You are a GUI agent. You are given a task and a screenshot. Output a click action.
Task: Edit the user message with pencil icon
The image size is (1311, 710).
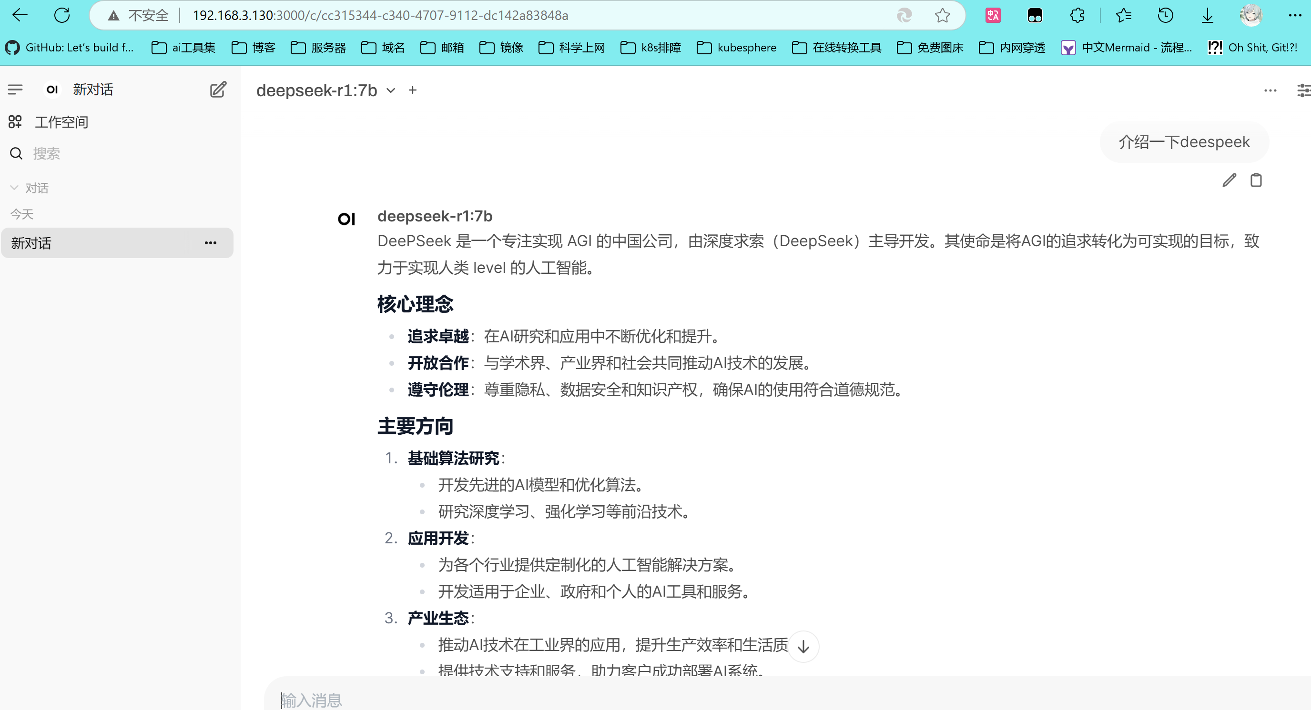coord(1229,180)
